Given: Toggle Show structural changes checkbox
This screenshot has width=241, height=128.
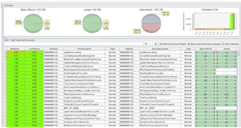Looking at the screenshot, I should 161,44.
